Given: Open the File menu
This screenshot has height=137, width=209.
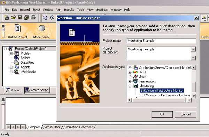Looking at the screenshot, I should (7, 10).
